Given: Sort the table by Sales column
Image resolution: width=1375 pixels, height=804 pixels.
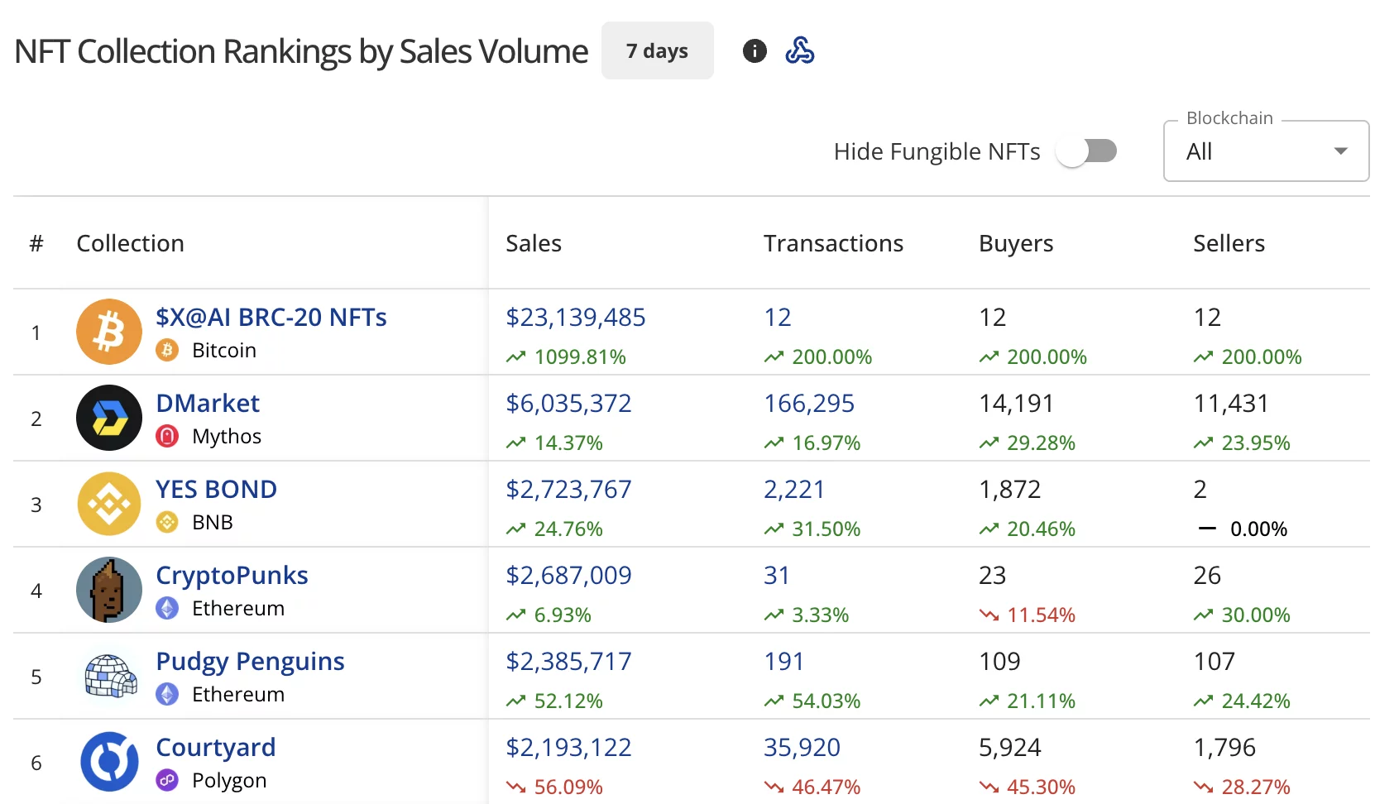Looking at the screenshot, I should 534,243.
